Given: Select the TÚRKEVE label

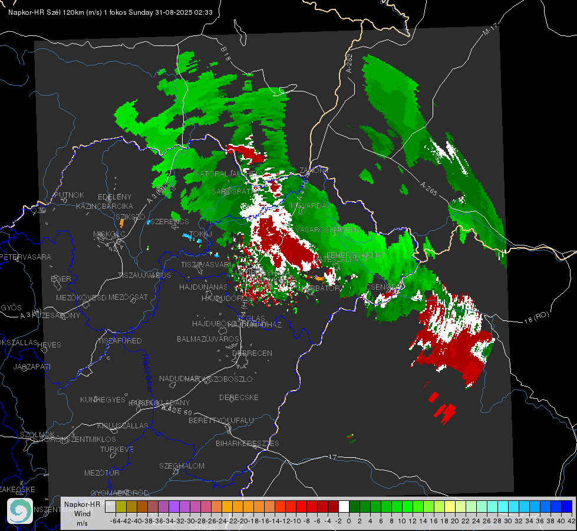Looking at the screenshot, I should click(x=117, y=449).
